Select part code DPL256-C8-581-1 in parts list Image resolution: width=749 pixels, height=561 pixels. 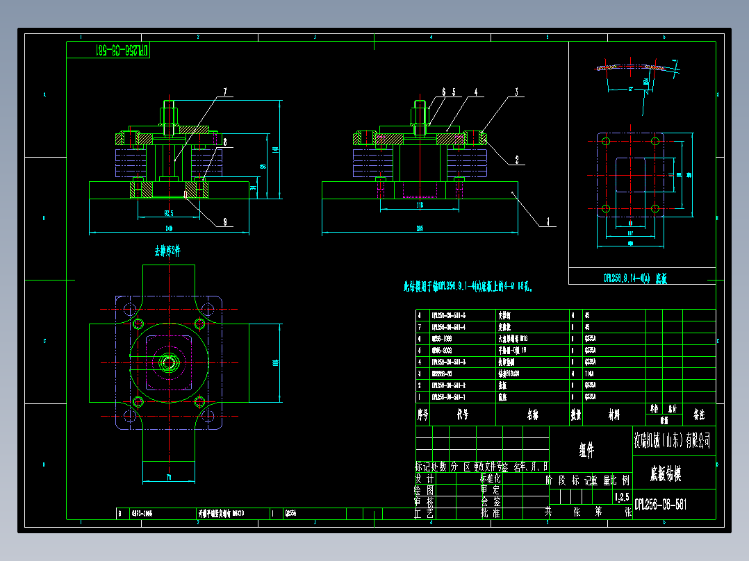(449, 396)
